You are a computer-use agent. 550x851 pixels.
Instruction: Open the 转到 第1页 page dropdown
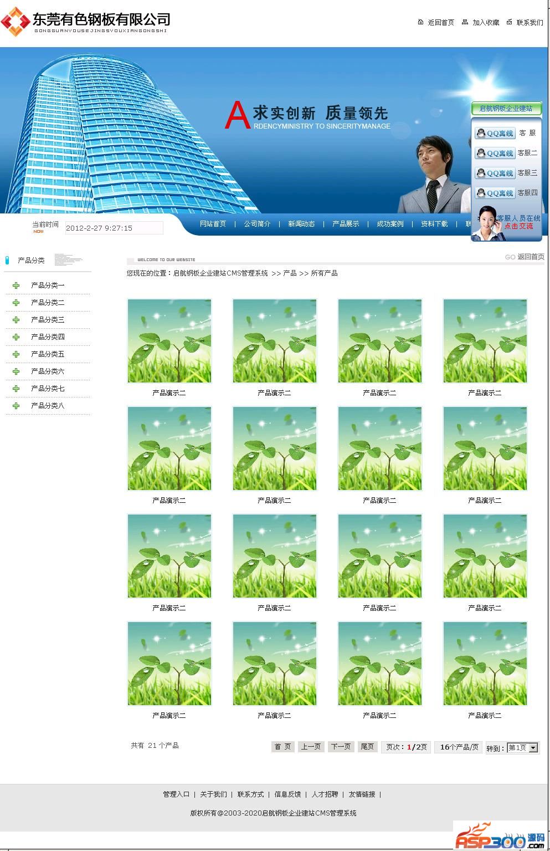[523, 748]
